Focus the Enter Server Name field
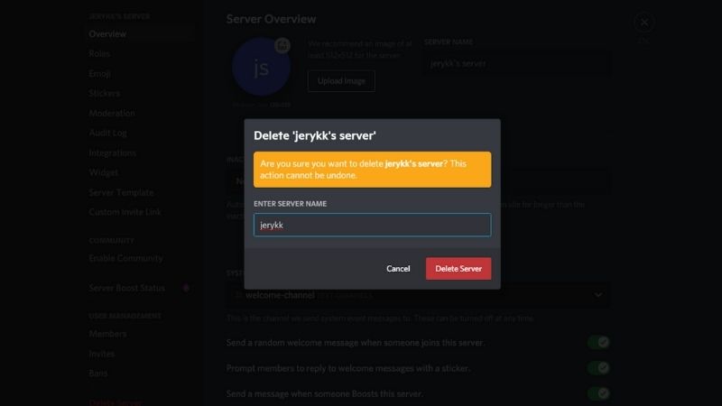The image size is (722, 406). [372, 225]
